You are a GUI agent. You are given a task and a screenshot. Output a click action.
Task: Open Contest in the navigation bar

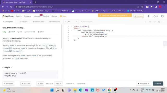click(46, 16)
